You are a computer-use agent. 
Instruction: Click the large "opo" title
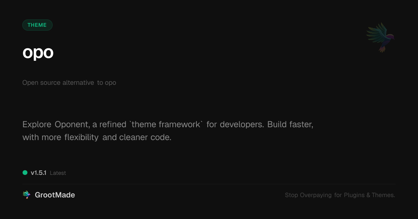click(38, 52)
